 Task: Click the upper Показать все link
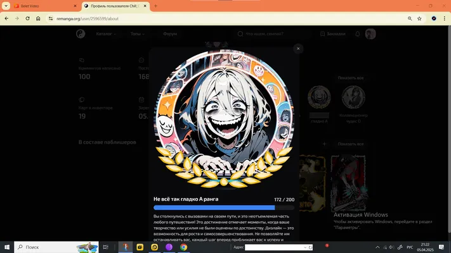[x=351, y=78]
